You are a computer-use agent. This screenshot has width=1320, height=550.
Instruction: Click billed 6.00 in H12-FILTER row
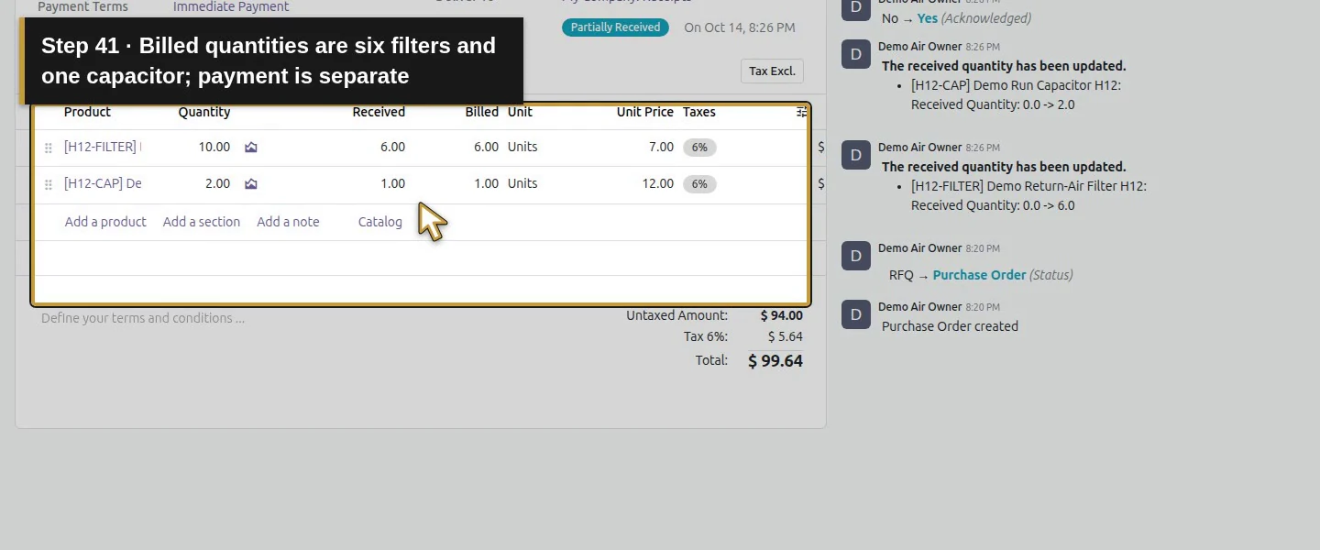[x=486, y=147]
